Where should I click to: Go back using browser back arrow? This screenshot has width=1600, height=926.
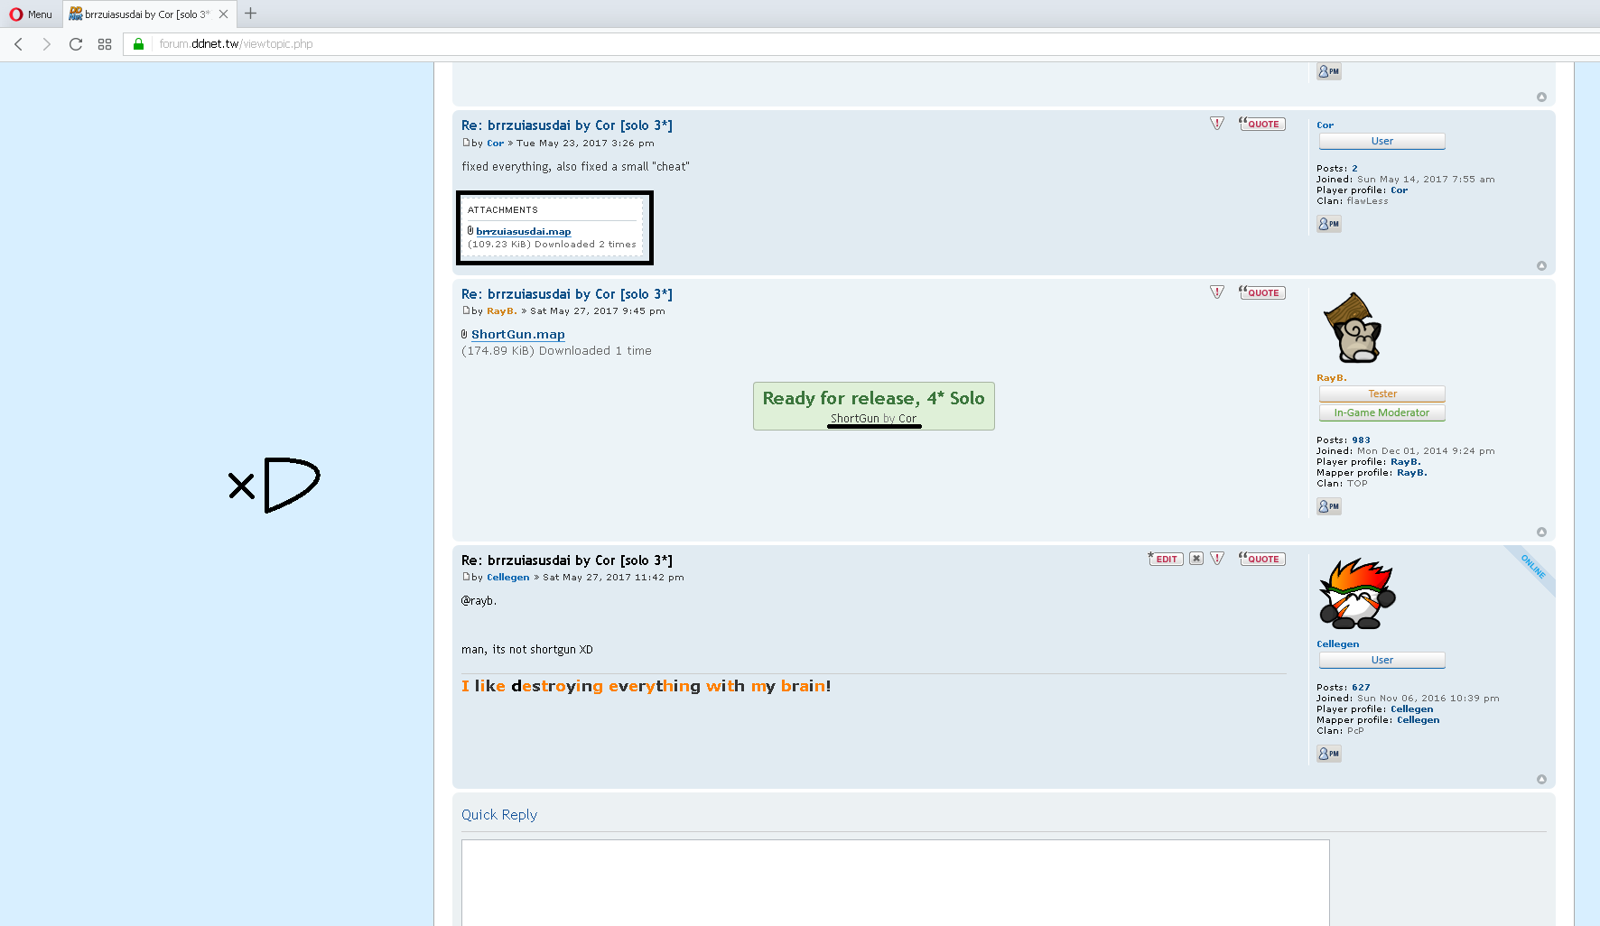click(x=19, y=43)
